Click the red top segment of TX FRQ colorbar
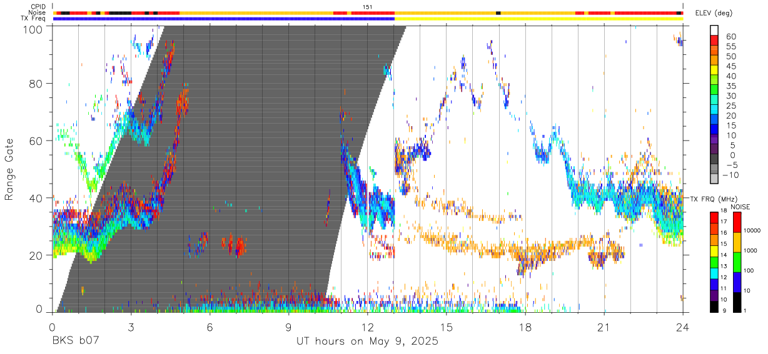Image resolution: width=768 pixels, height=354 pixels. click(x=714, y=217)
